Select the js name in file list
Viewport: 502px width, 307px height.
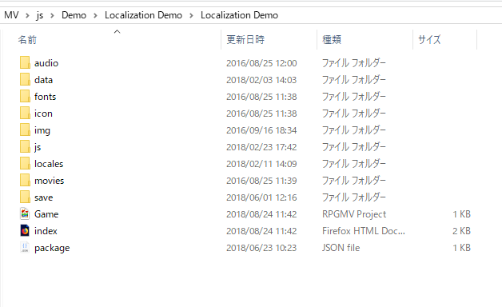[x=38, y=147]
